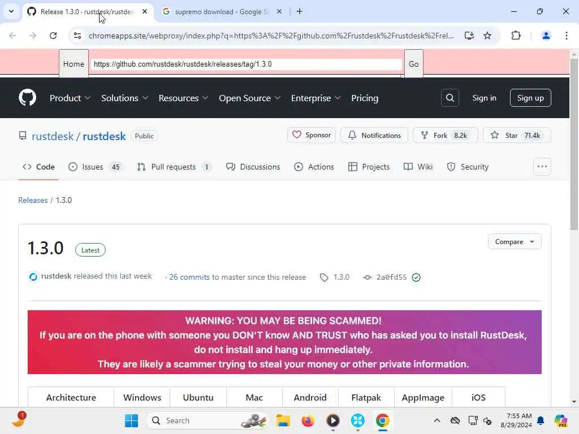Click the install app icon in address bar
The width and height of the screenshot is (579, 434).
click(x=469, y=36)
